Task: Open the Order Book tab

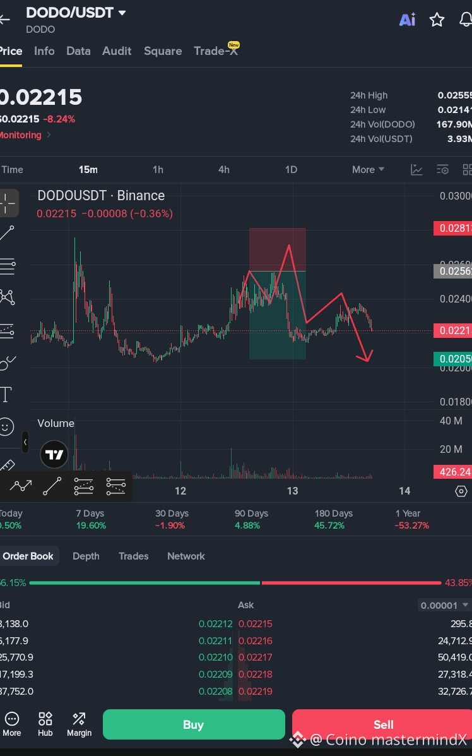Action: [x=28, y=556]
